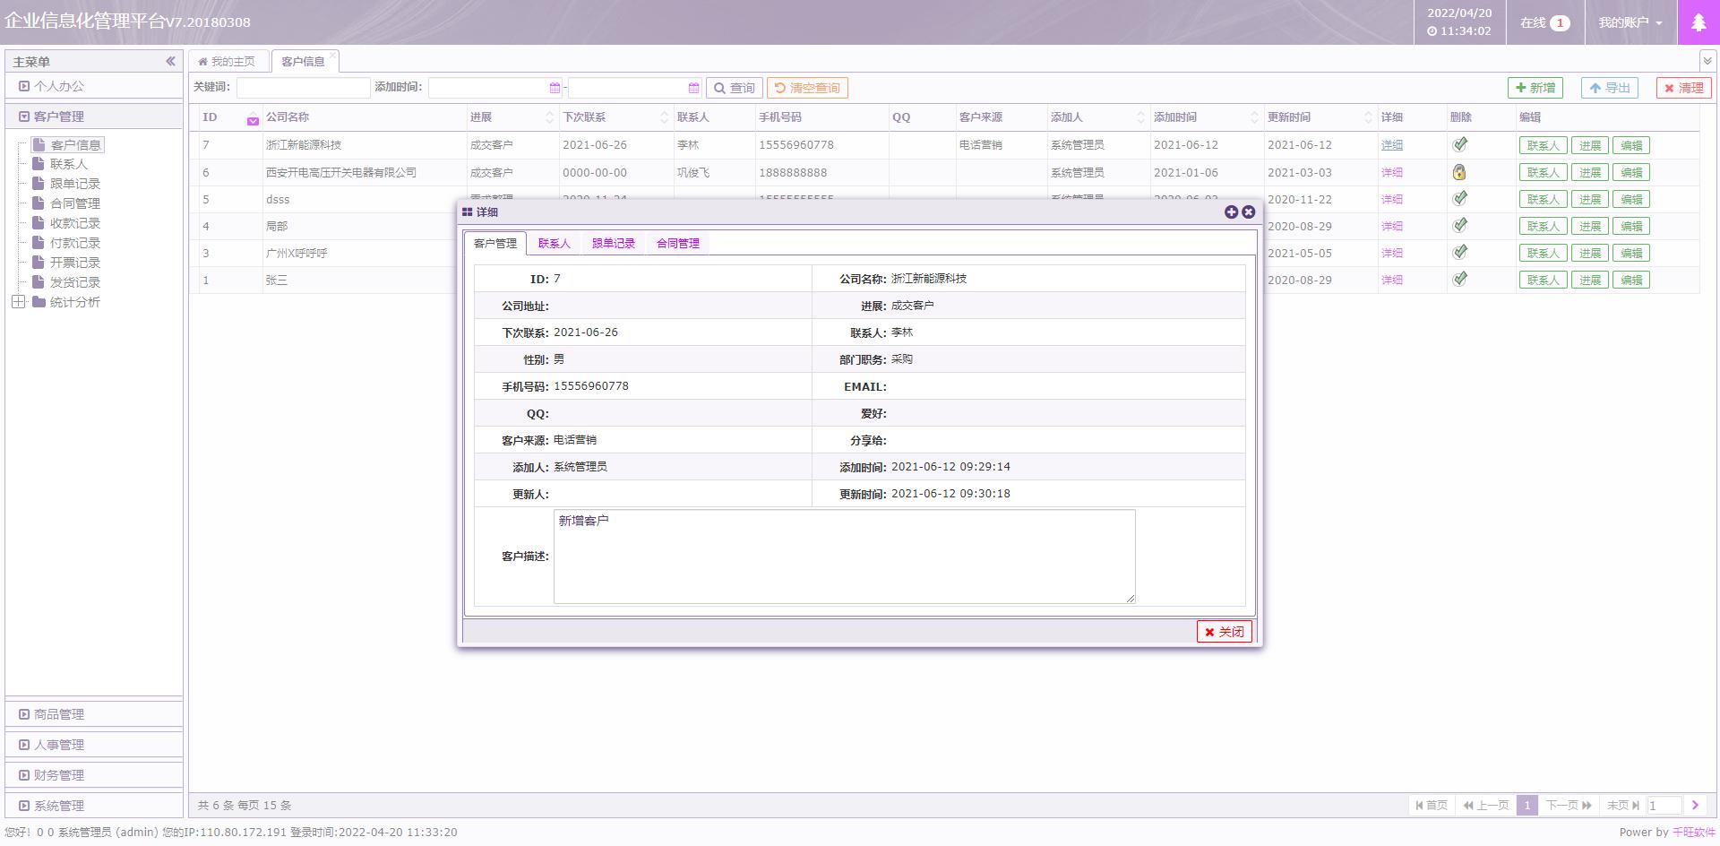The width and height of the screenshot is (1720, 846).
Task: Open the 千旺软件 link in footer
Action: click(x=1694, y=833)
